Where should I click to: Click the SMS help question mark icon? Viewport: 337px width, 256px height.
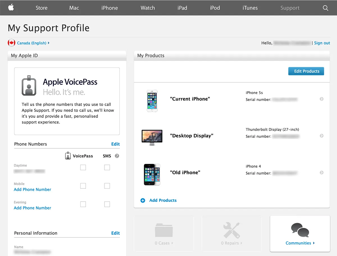click(117, 156)
